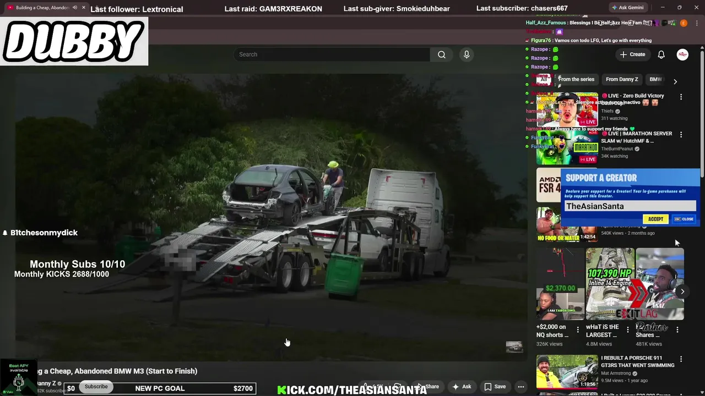Viewport: 705px width, 396px height.
Task: Open the '+$2,000 on NQ shorts' short
Action: (x=560, y=284)
